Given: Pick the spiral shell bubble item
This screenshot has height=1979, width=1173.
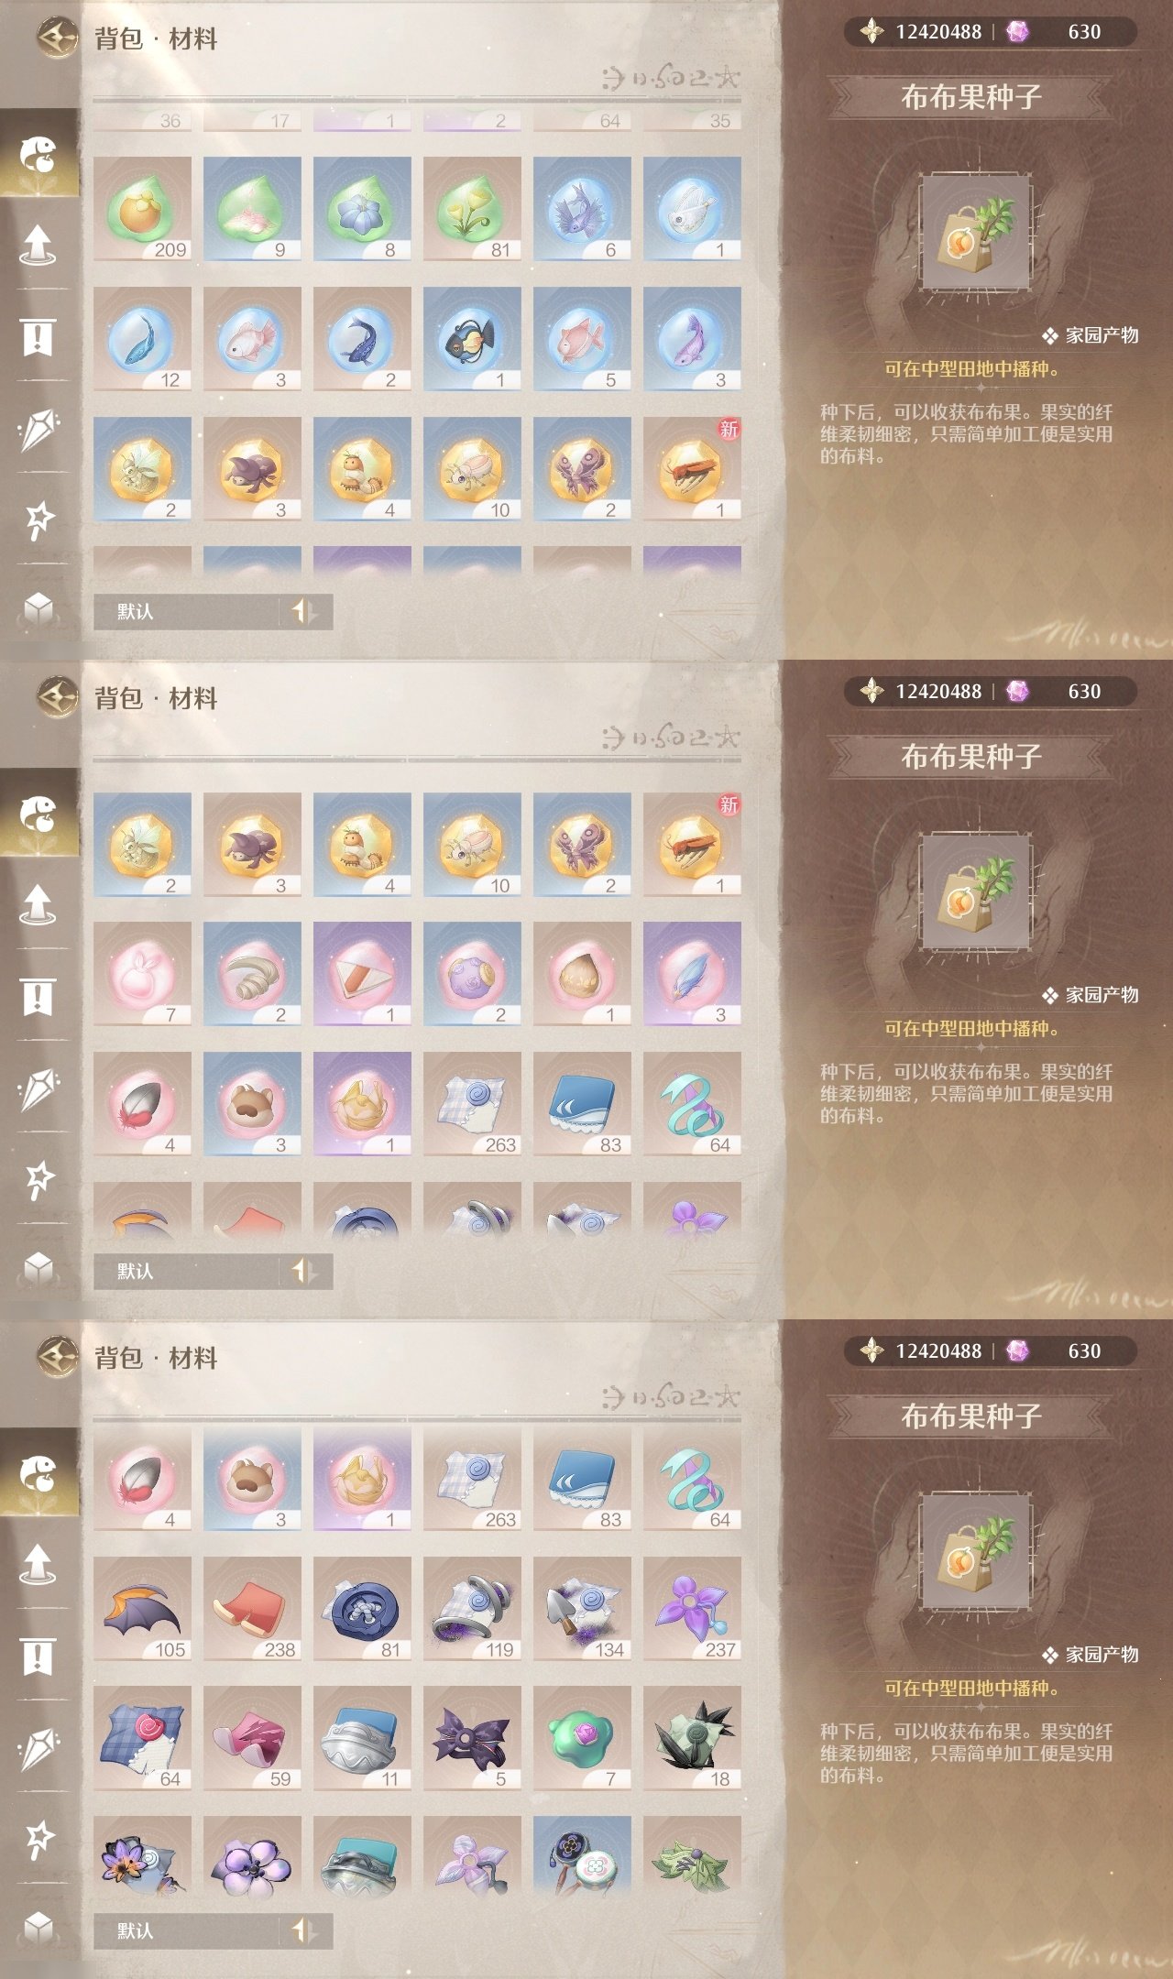Looking at the screenshot, I should (252, 973).
